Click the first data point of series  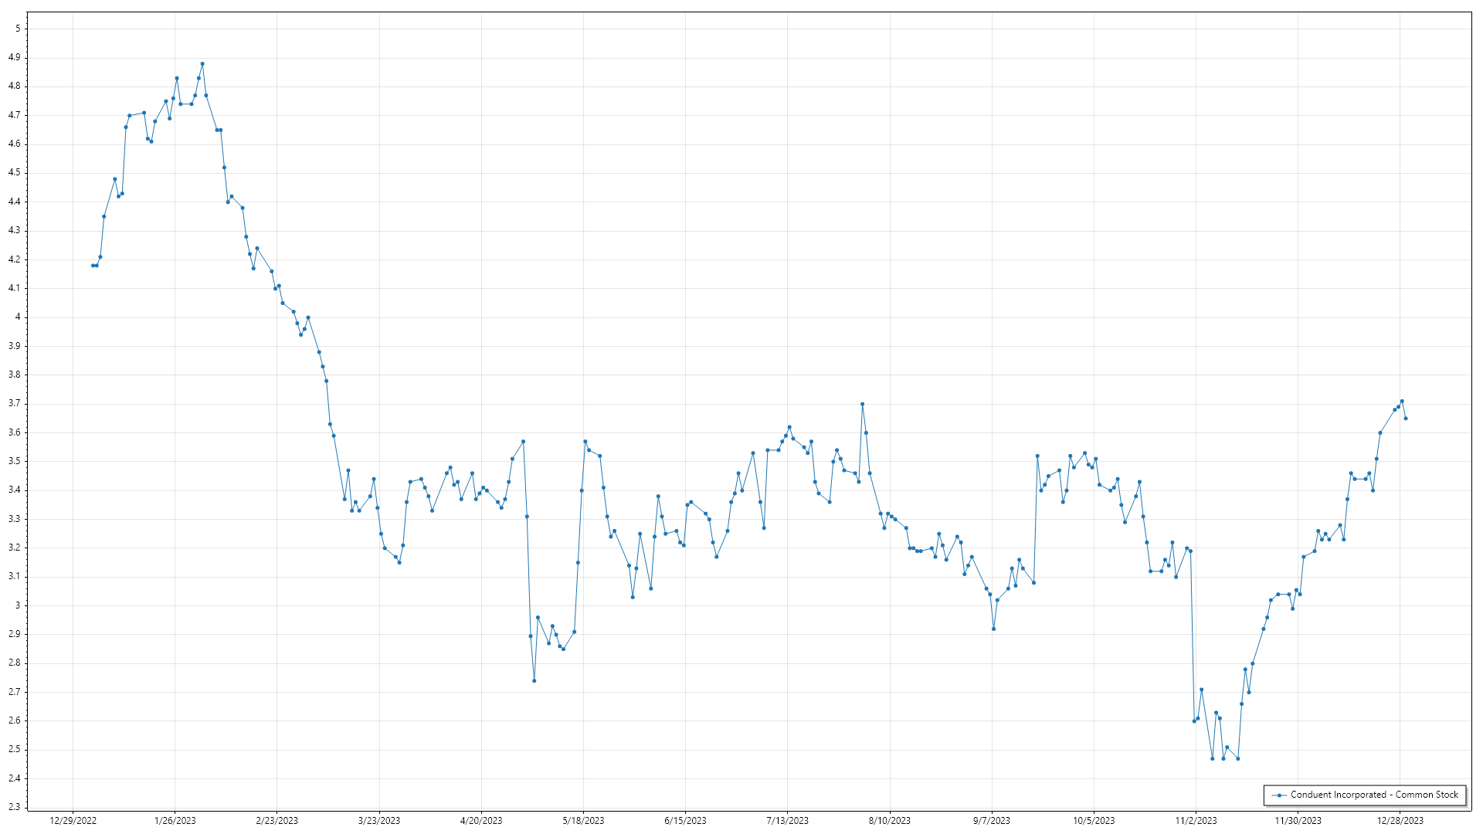click(x=93, y=266)
